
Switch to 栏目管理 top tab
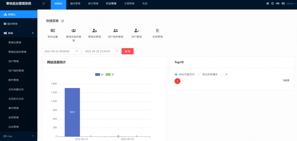[x=111, y=4]
